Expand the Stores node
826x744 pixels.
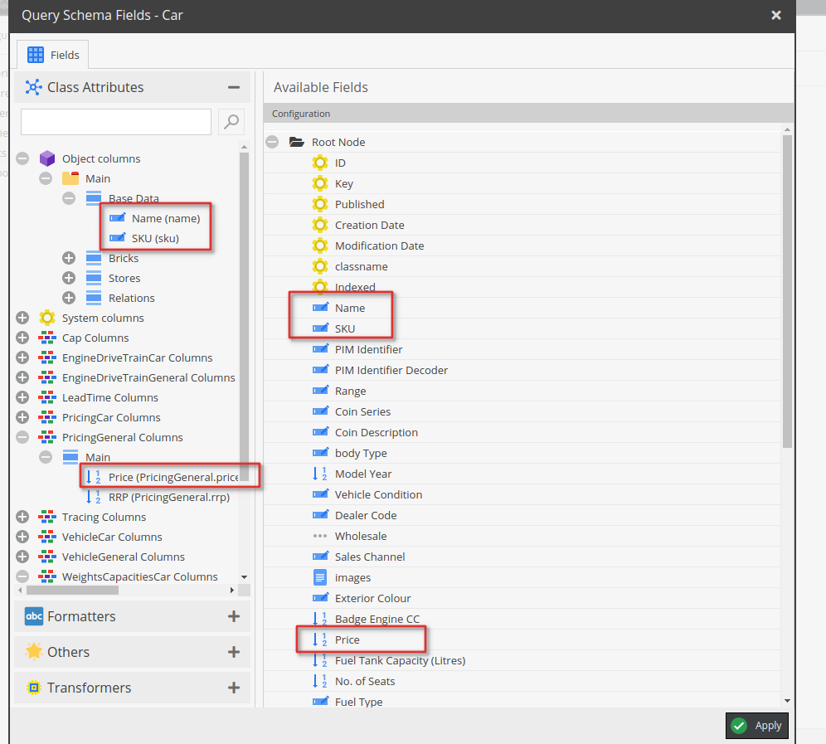coord(69,278)
